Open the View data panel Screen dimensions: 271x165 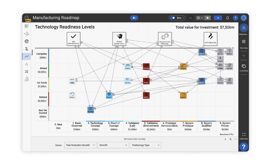[244, 42]
